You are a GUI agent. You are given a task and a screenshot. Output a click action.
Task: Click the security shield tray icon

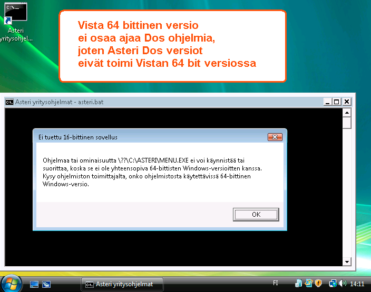coord(318,283)
